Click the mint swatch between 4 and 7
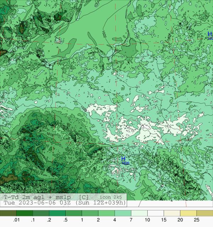 (123, 213)
